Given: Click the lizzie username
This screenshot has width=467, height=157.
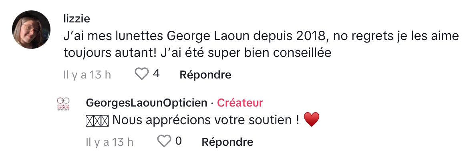Looking at the screenshot, I should click(77, 19).
